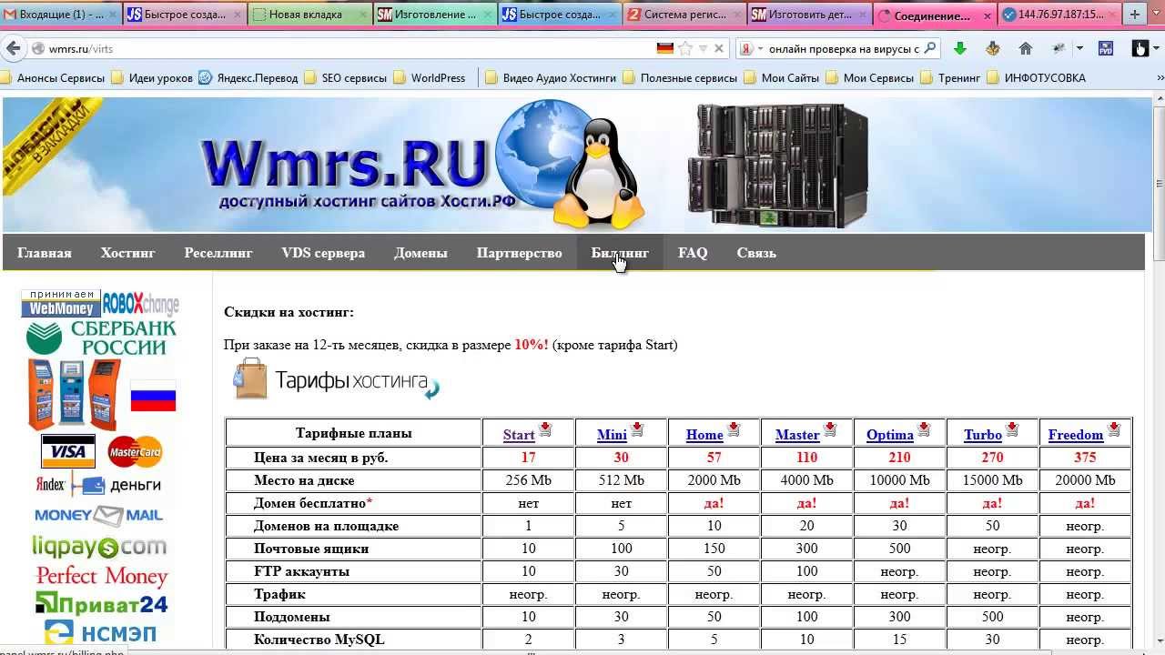Switch to the Изготовить дет... tab
The height and width of the screenshot is (655, 1165).
pos(809,15)
